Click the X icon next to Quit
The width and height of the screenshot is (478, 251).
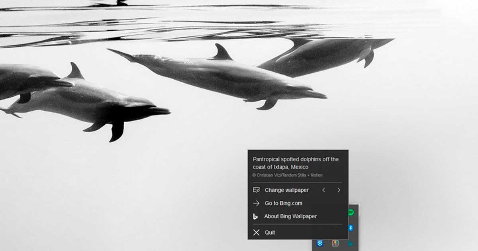(256, 232)
